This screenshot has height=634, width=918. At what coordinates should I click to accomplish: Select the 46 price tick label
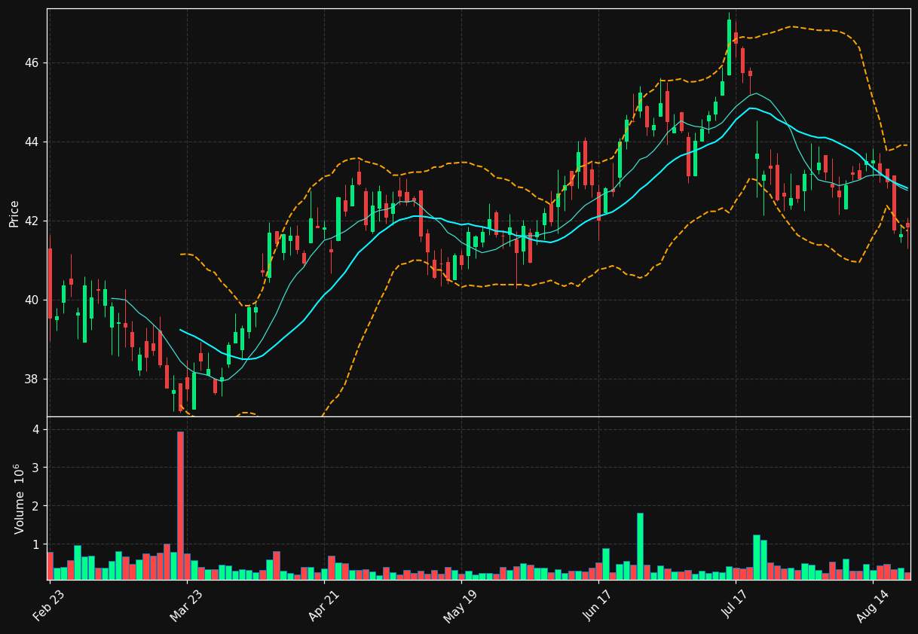[32, 63]
